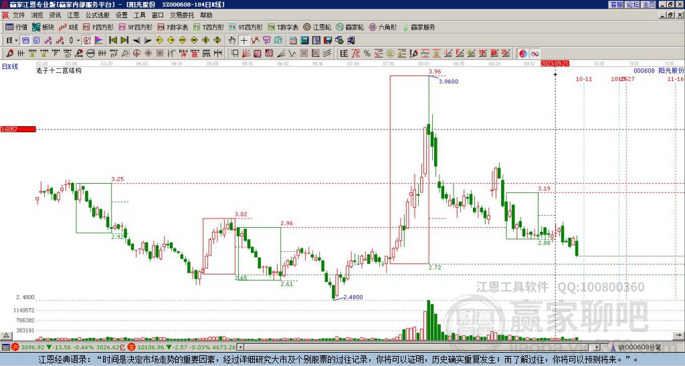Image resolution: width=685 pixels, height=366 pixels.
Task: Open the 9P四方形 tool
Action: (x=135, y=27)
